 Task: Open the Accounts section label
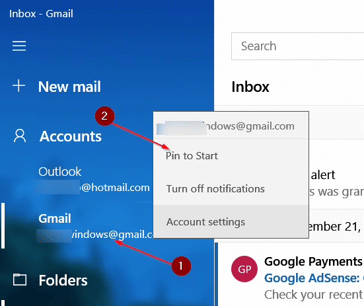[71, 136]
